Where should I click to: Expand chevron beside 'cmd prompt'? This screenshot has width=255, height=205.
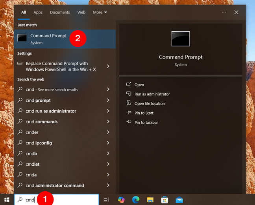(x=108, y=100)
